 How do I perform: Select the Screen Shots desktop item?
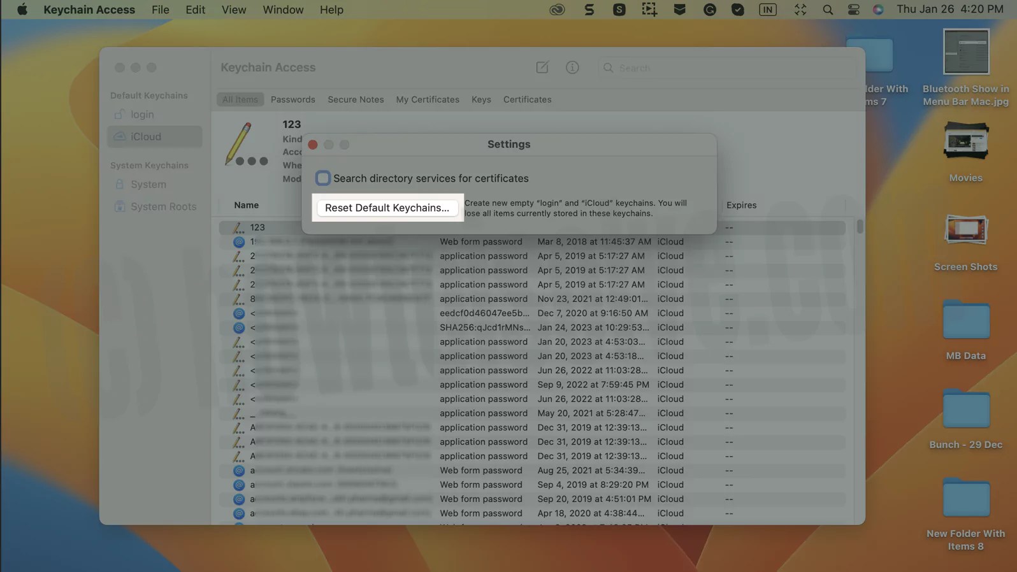point(965,243)
